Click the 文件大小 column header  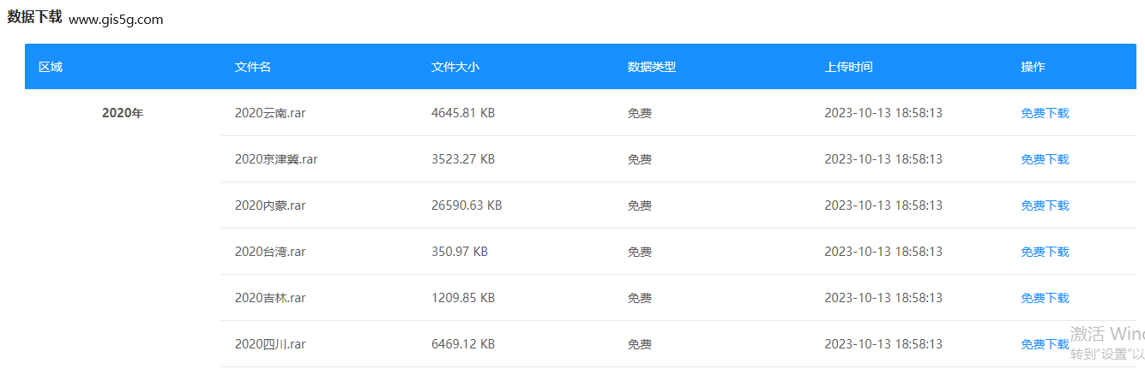point(455,67)
